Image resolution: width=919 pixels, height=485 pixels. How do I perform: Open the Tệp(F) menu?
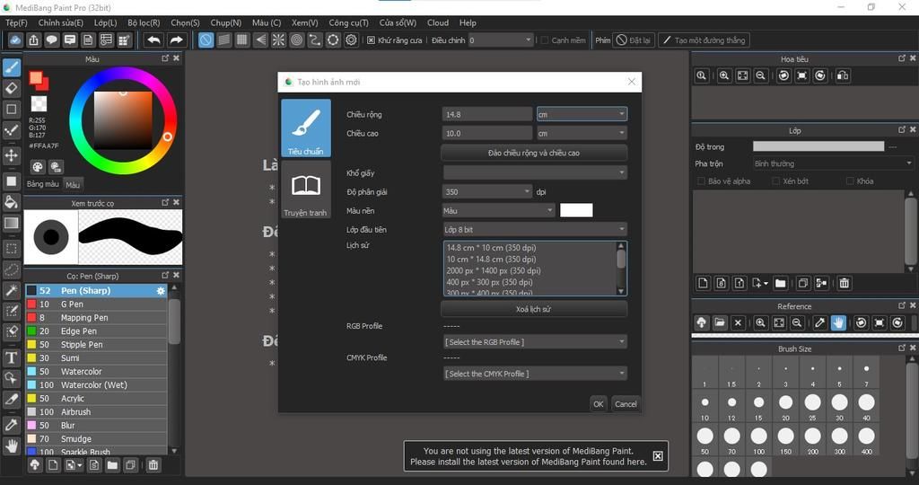click(x=16, y=22)
